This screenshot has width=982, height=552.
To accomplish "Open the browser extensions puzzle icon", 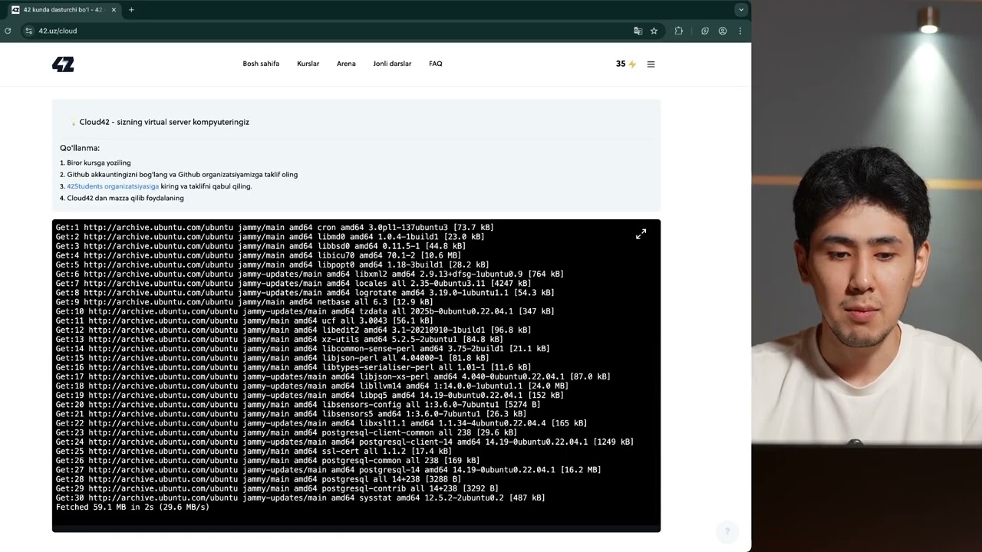I will [x=678, y=31].
